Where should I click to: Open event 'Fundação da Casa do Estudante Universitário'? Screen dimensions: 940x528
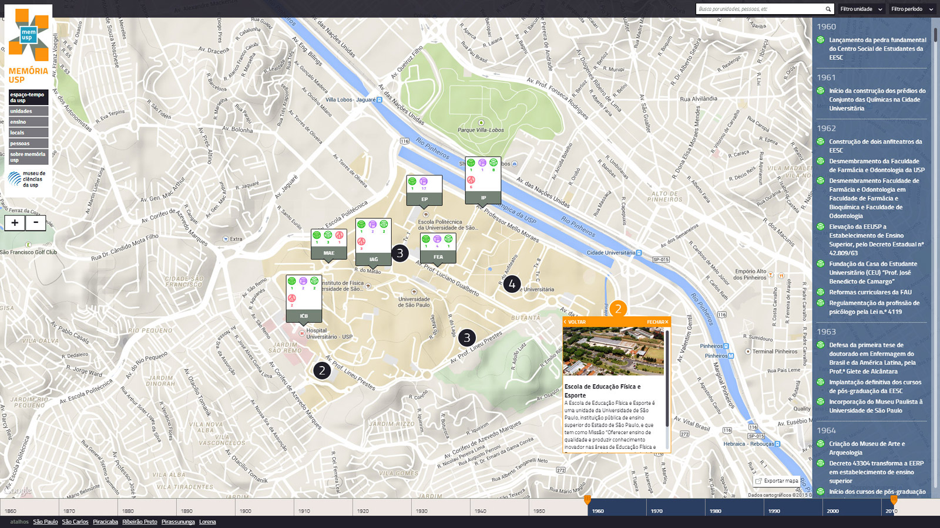pyautogui.click(x=873, y=273)
